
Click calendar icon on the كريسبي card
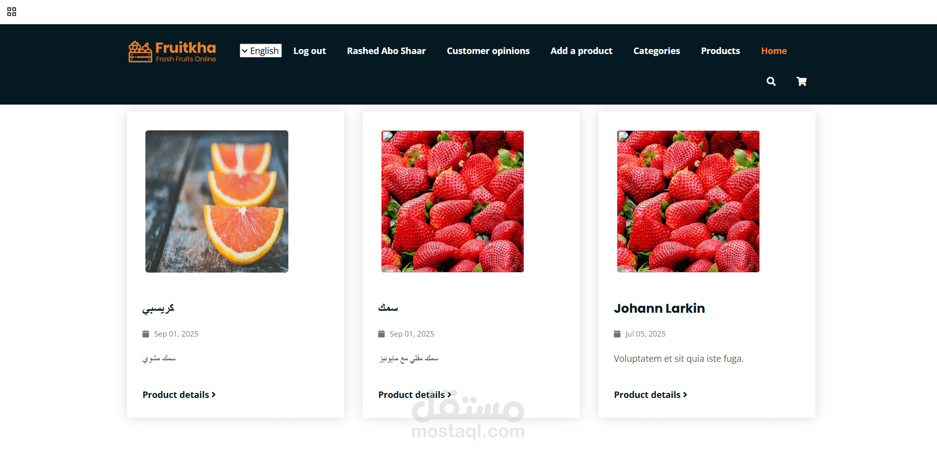tap(145, 334)
